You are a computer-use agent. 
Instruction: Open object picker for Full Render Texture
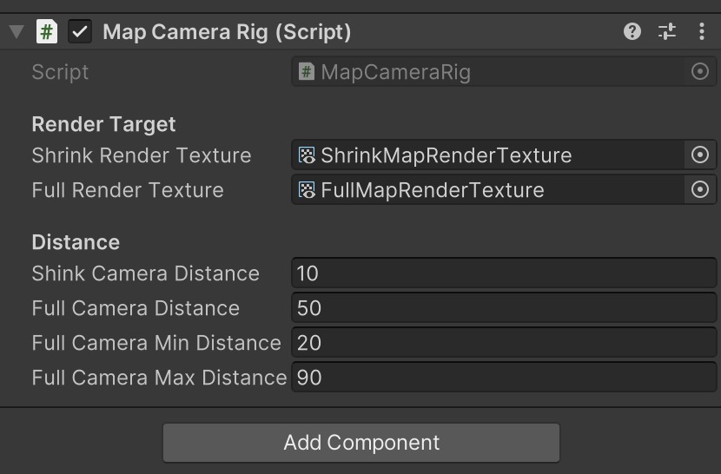pyautogui.click(x=700, y=189)
